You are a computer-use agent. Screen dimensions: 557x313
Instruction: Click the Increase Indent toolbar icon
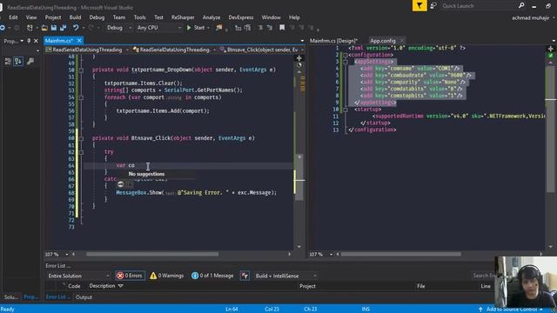(x=247, y=28)
